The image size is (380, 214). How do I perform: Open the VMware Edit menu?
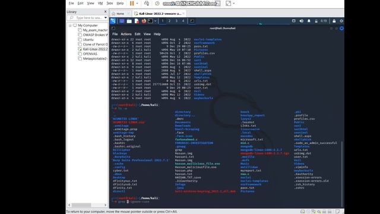pos(81,4)
